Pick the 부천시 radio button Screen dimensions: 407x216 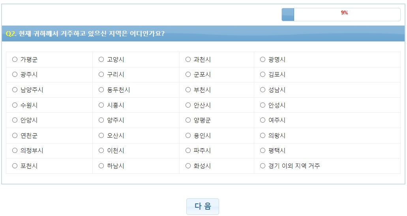point(188,90)
